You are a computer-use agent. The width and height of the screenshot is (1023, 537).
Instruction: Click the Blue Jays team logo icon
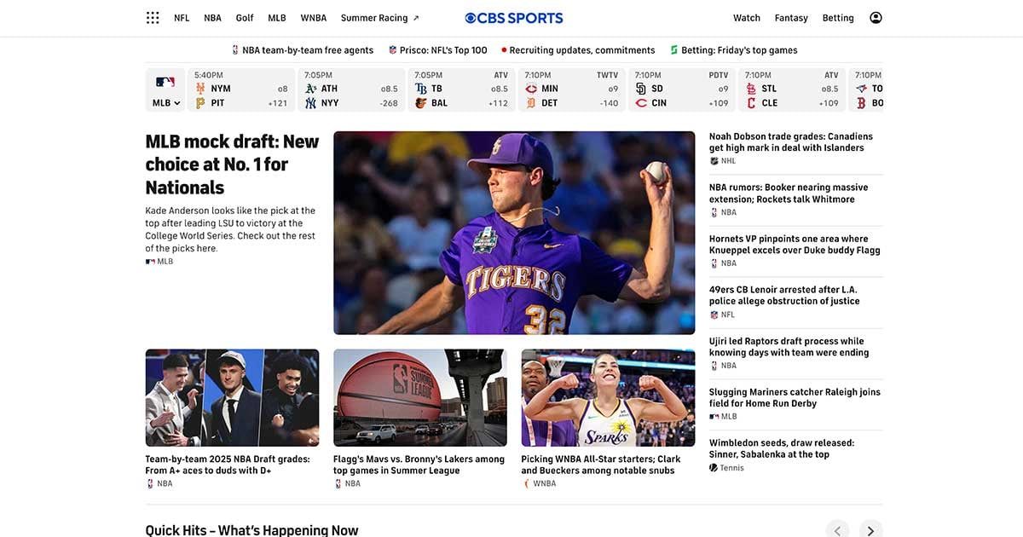861,89
